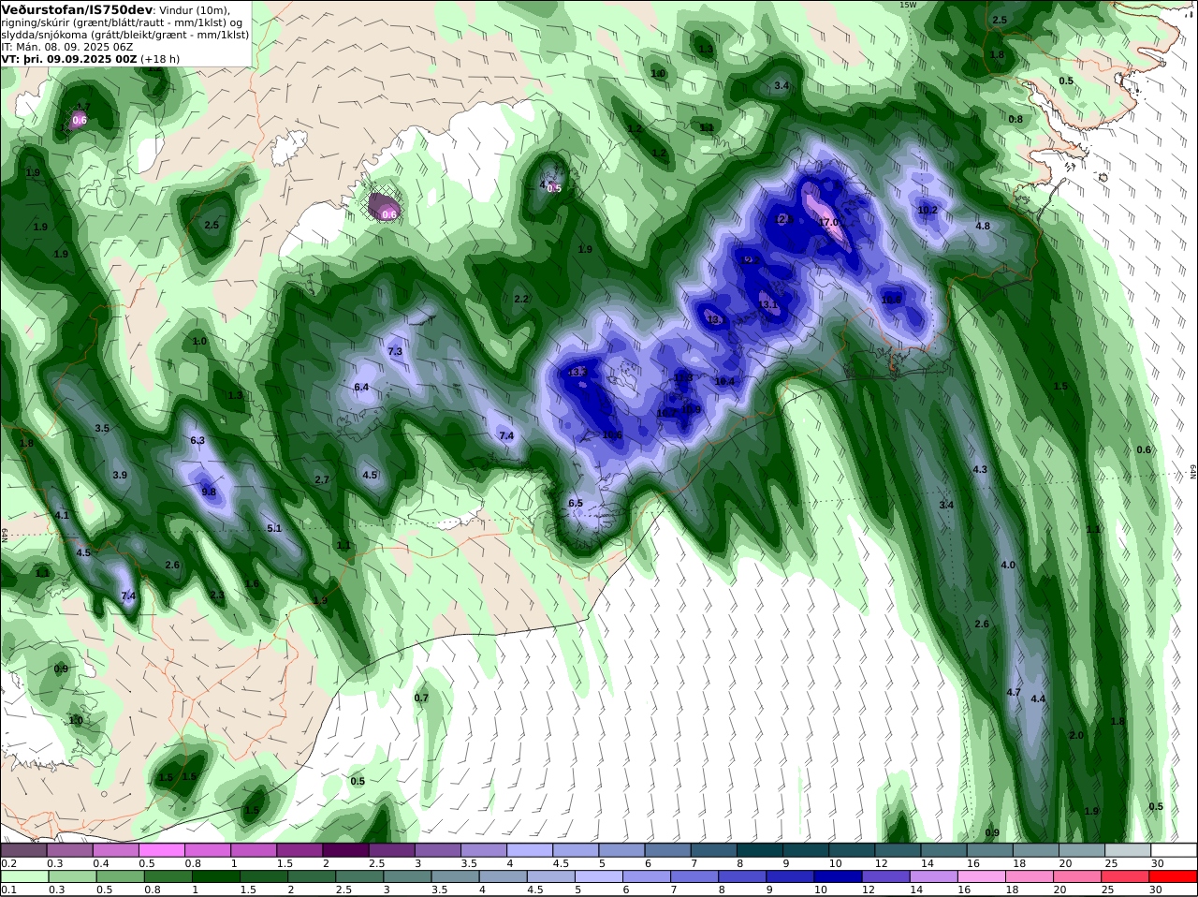Click the 7.3 precipitation value label

tap(395, 351)
